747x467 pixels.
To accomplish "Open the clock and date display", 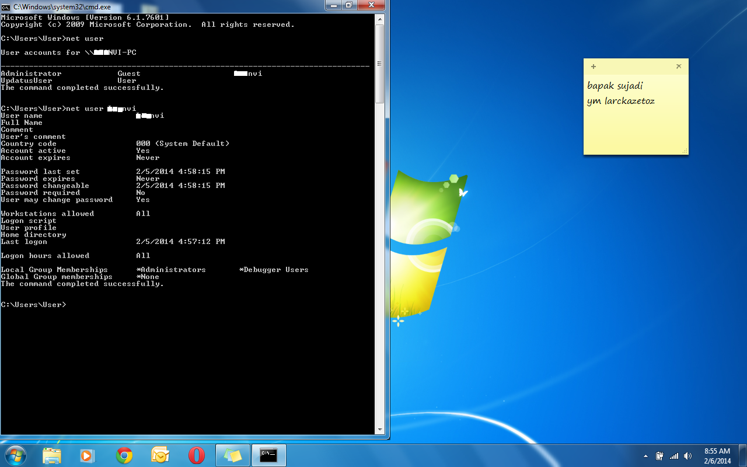I will 717,455.
